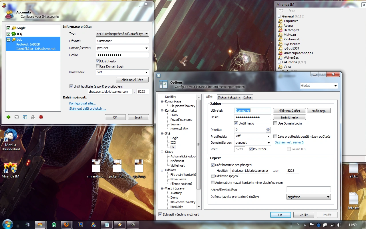366x229 pixels.
Task: Enable 'Automaticky mazat kontakty mimo vlastní seznam'
Action: coord(212,183)
